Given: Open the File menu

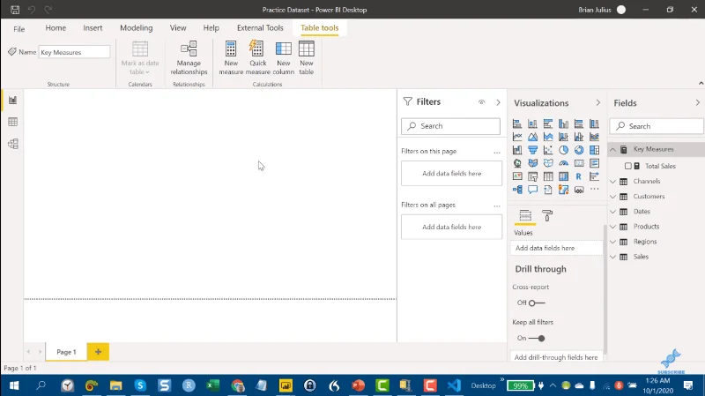Looking at the screenshot, I should [x=19, y=29].
